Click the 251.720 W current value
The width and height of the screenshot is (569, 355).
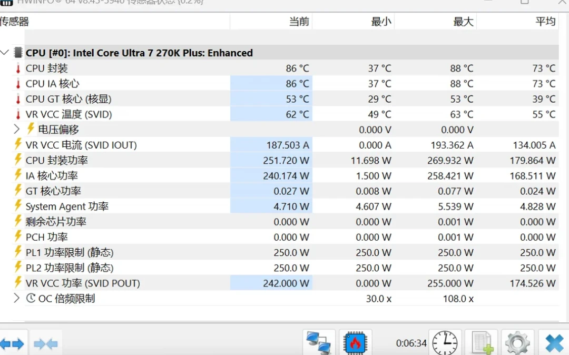point(286,160)
